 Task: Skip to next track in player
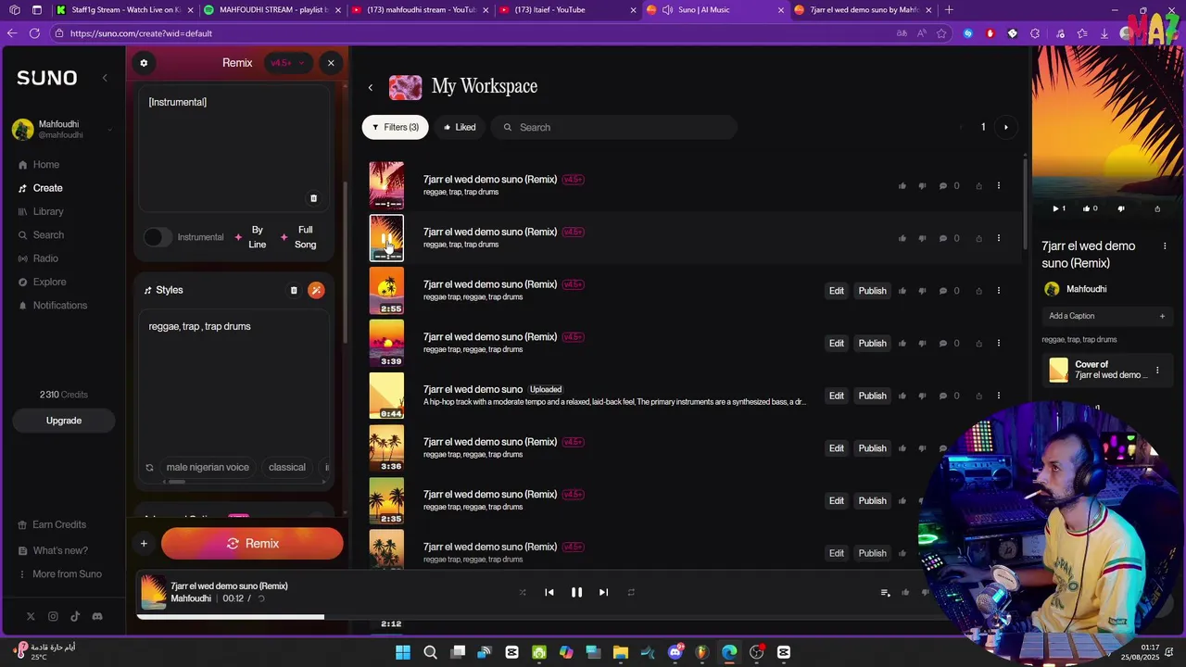coord(603,593)
